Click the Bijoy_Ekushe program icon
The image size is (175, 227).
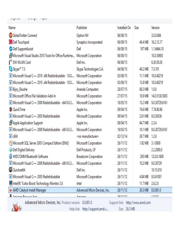(x=10, y=89)
